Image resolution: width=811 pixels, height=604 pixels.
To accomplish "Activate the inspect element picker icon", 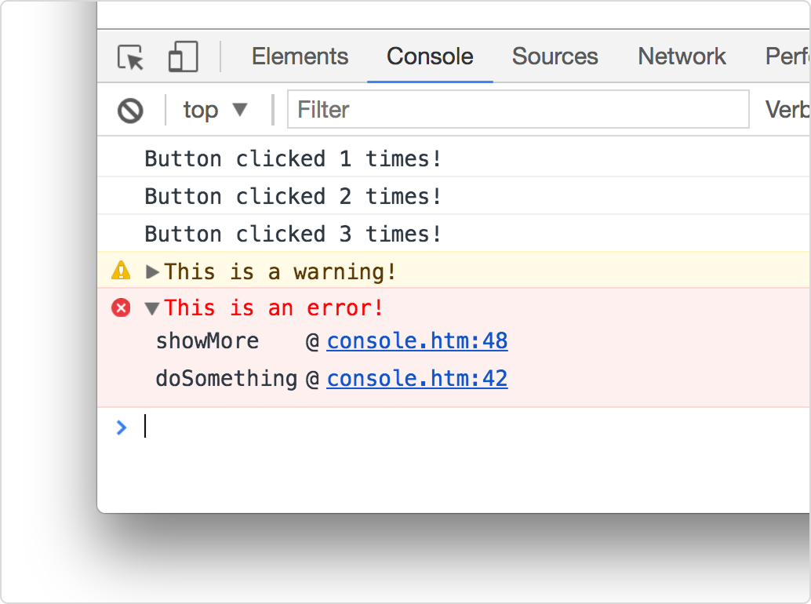I will pos(130,57).
